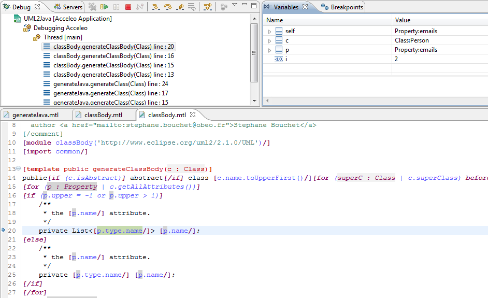Toggle Use Step Filters button
This screenshot has width=488, height=298.
click(207, 7)
